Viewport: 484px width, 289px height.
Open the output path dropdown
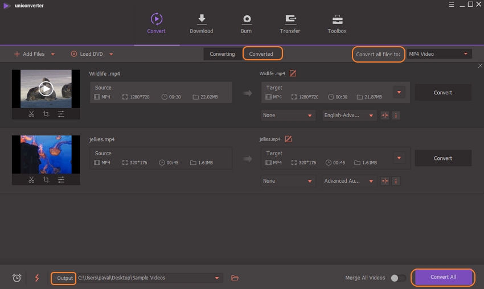[x=216, y=278]
